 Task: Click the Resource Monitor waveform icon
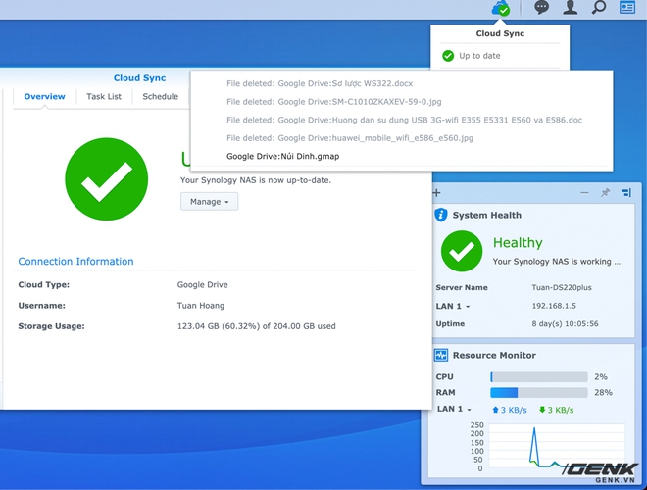(x=441, y=355)
